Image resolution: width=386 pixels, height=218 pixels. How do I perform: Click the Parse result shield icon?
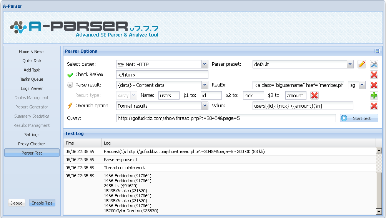pos(70,85)
